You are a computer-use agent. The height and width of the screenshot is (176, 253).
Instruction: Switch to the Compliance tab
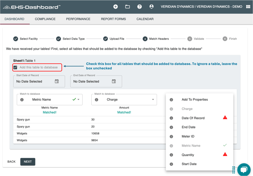click(x=45, y=19)
